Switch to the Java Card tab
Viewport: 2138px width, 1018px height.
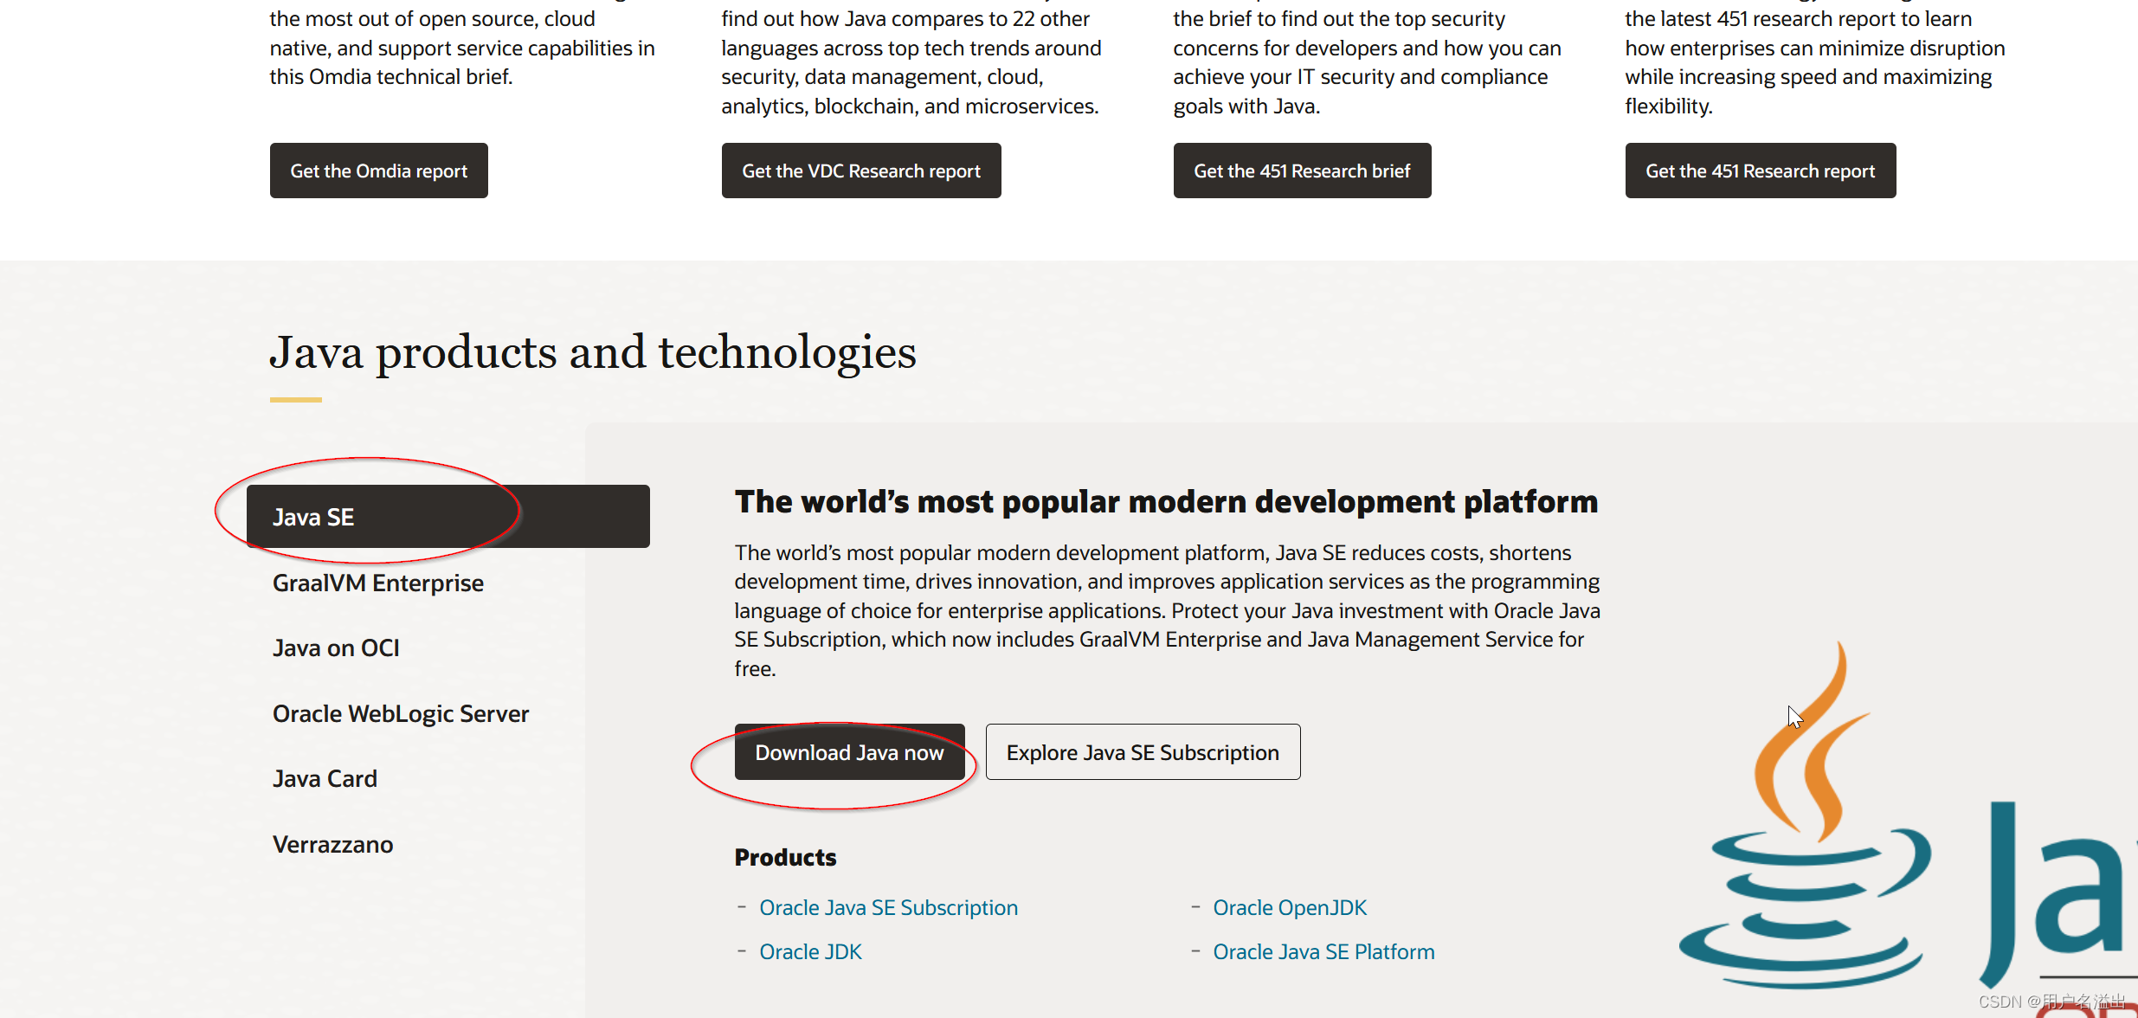click(x=325, y=779)
